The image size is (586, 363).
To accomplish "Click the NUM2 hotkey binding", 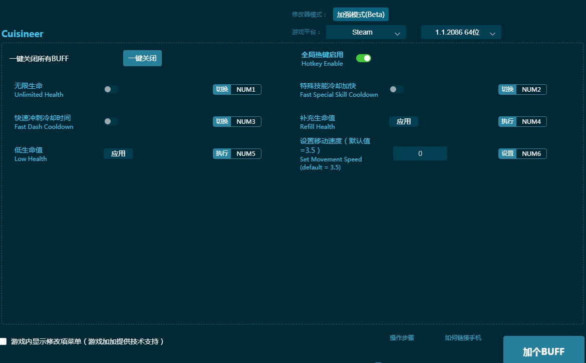I will (x=531, y=89).
